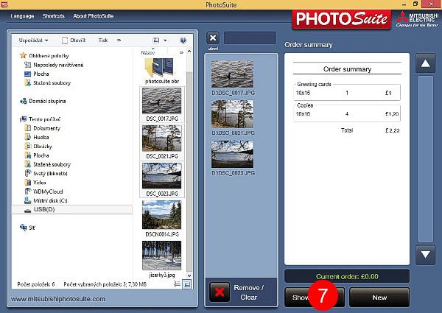Select D:\DSC_0023.JPG in order list
Screen dimensions: 442x313
[x=233, y=158]
